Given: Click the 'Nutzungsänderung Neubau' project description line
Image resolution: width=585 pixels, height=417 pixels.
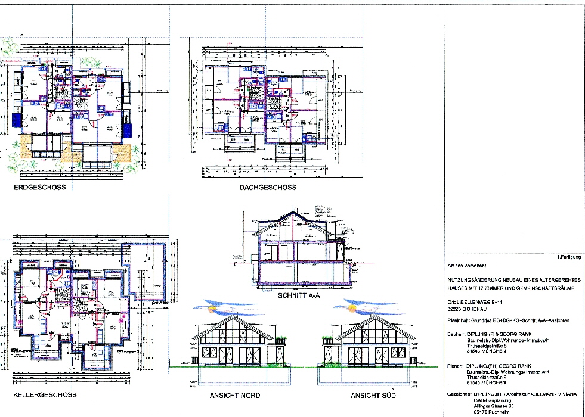Looking at the screenshot, I should point(510,279).
